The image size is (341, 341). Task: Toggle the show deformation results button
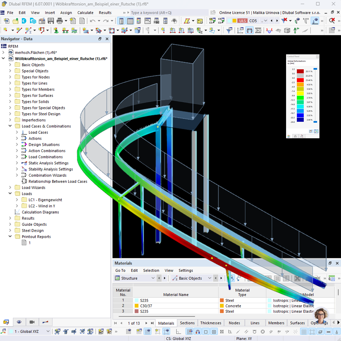pyautogui.click(x=249, y=30)
